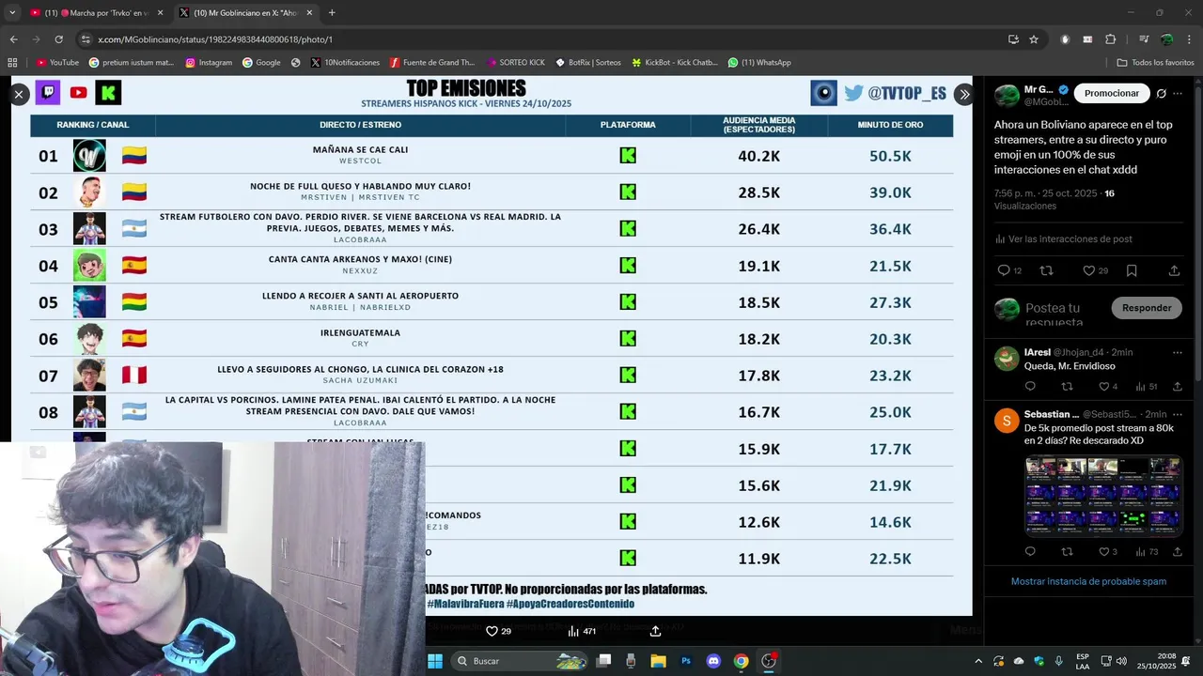
Task: Open Discord from the taskbar
Action: pyautogui.click(x=713, y=661)
